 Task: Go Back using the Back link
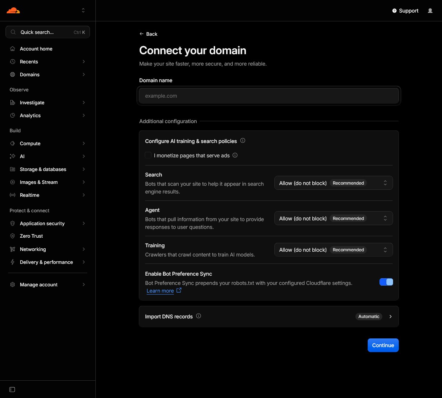pyautogui.click(x=148, y=34)
